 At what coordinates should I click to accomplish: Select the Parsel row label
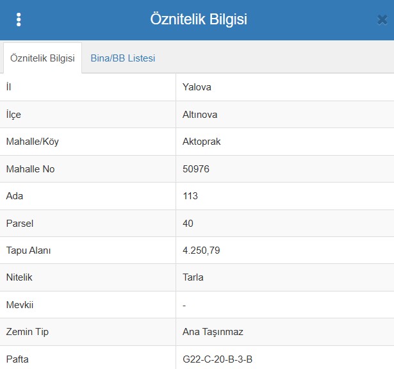coord(20,224)
